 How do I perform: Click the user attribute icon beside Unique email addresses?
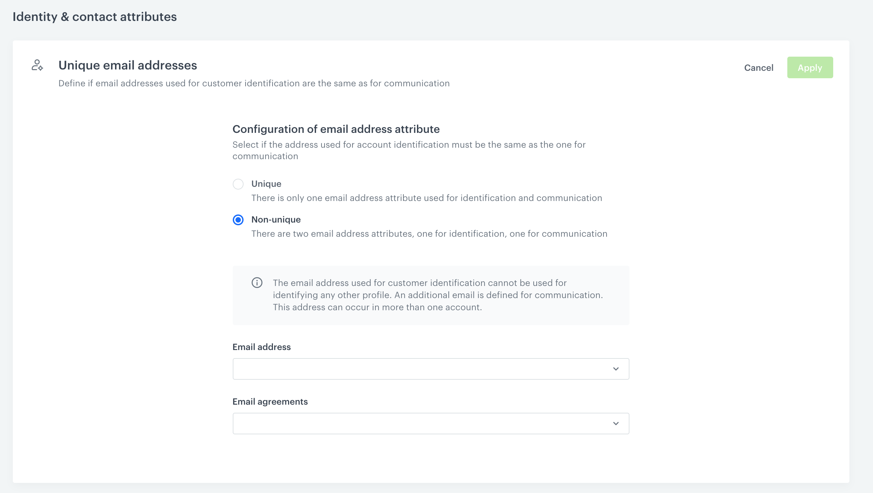pyautogui.click(x=37, y=65)
